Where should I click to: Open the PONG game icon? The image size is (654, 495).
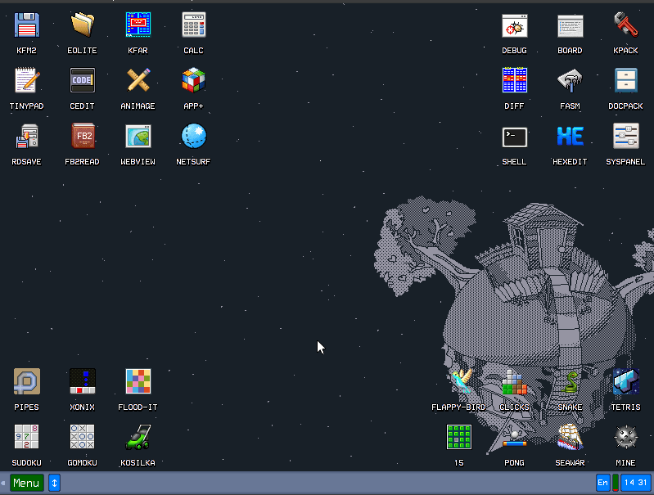[514, 437]
